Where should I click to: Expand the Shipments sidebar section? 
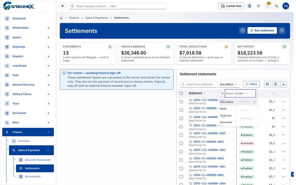click(x=48, y=47)
